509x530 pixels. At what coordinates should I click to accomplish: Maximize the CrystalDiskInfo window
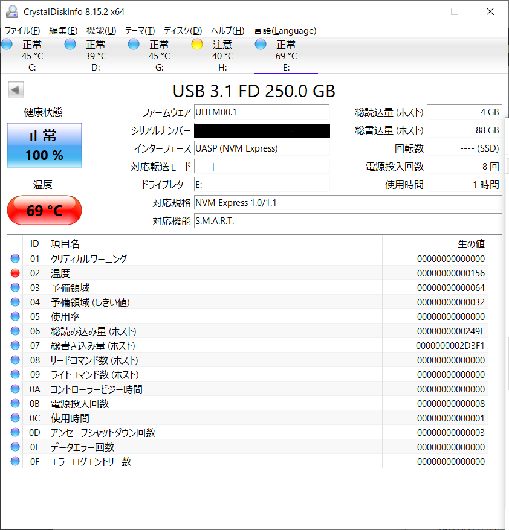point(455,12)
